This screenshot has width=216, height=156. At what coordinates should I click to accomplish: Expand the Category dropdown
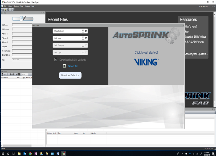pos(83,38)
